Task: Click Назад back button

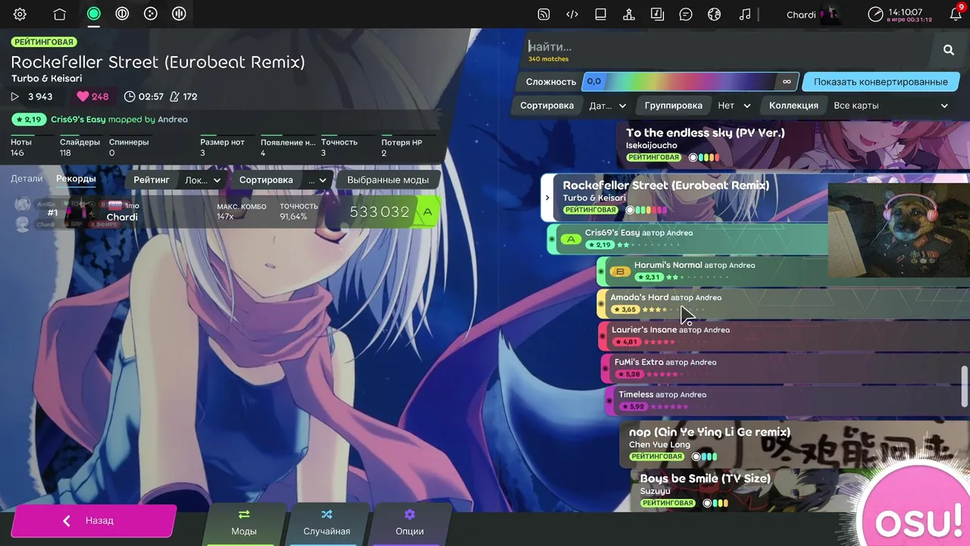Action: (92, 521)
